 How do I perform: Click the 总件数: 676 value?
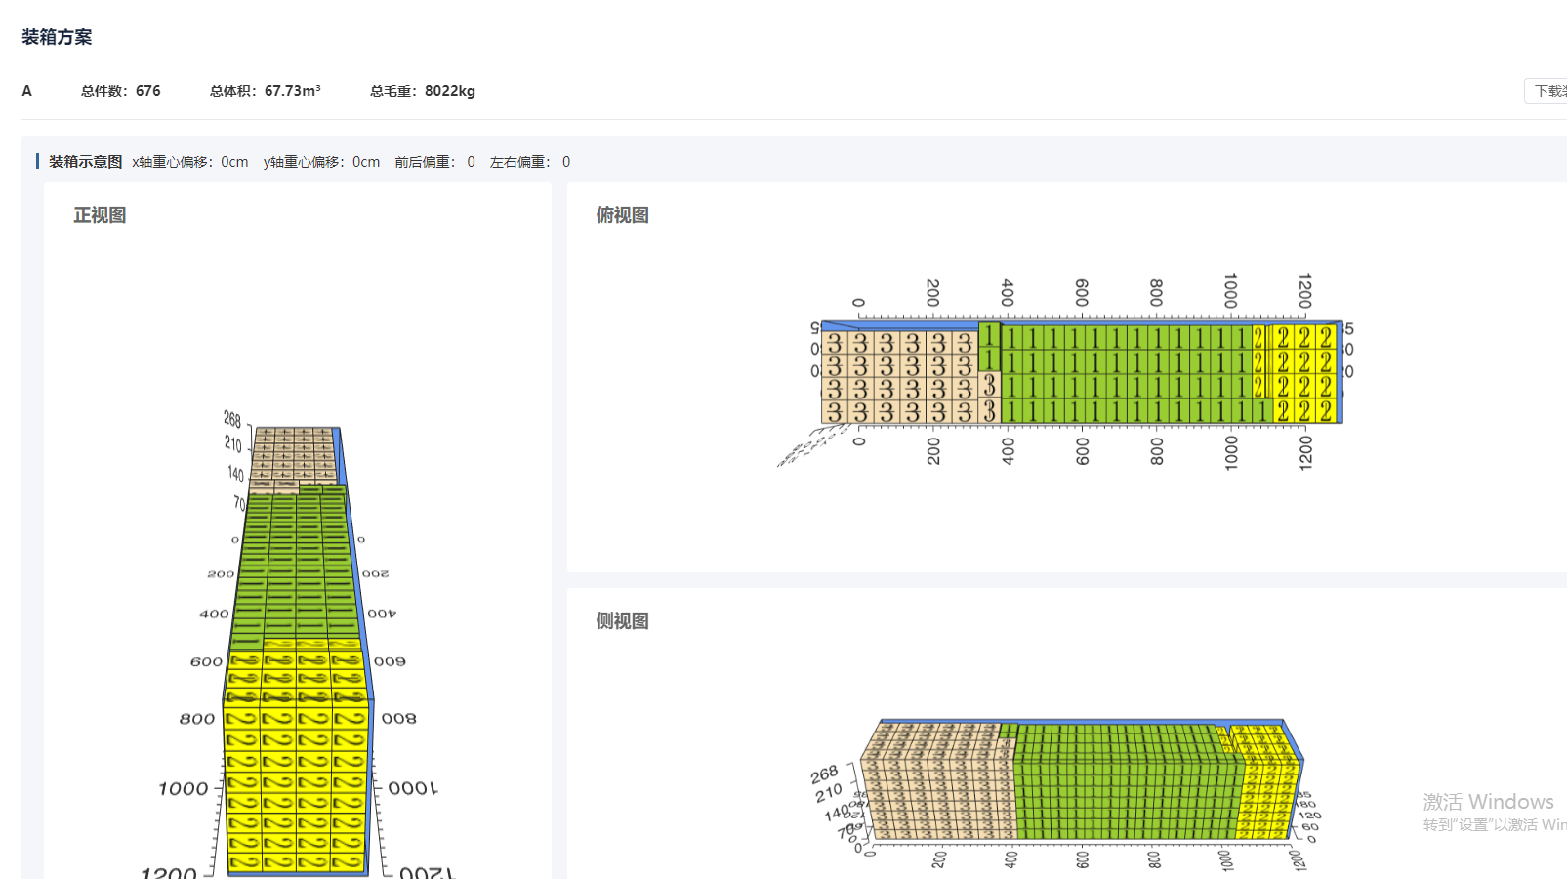(121, 91)
